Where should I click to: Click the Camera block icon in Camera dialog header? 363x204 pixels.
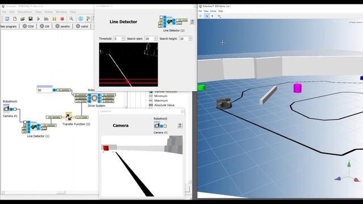(157, 125)
